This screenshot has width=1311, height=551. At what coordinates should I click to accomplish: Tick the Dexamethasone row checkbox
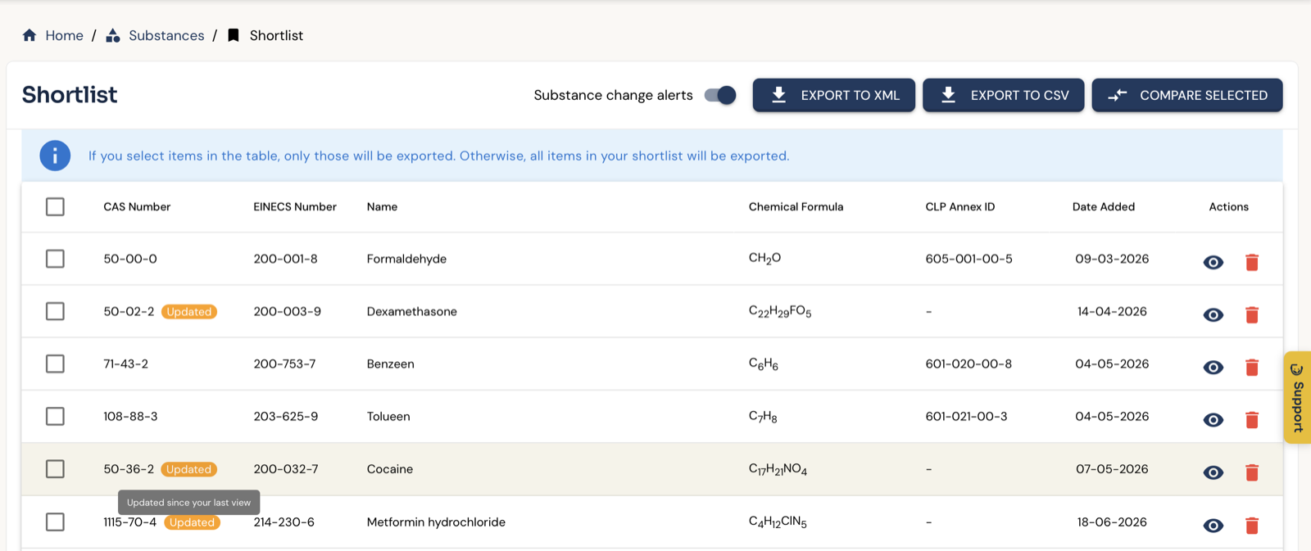click(x=55, y=311)
